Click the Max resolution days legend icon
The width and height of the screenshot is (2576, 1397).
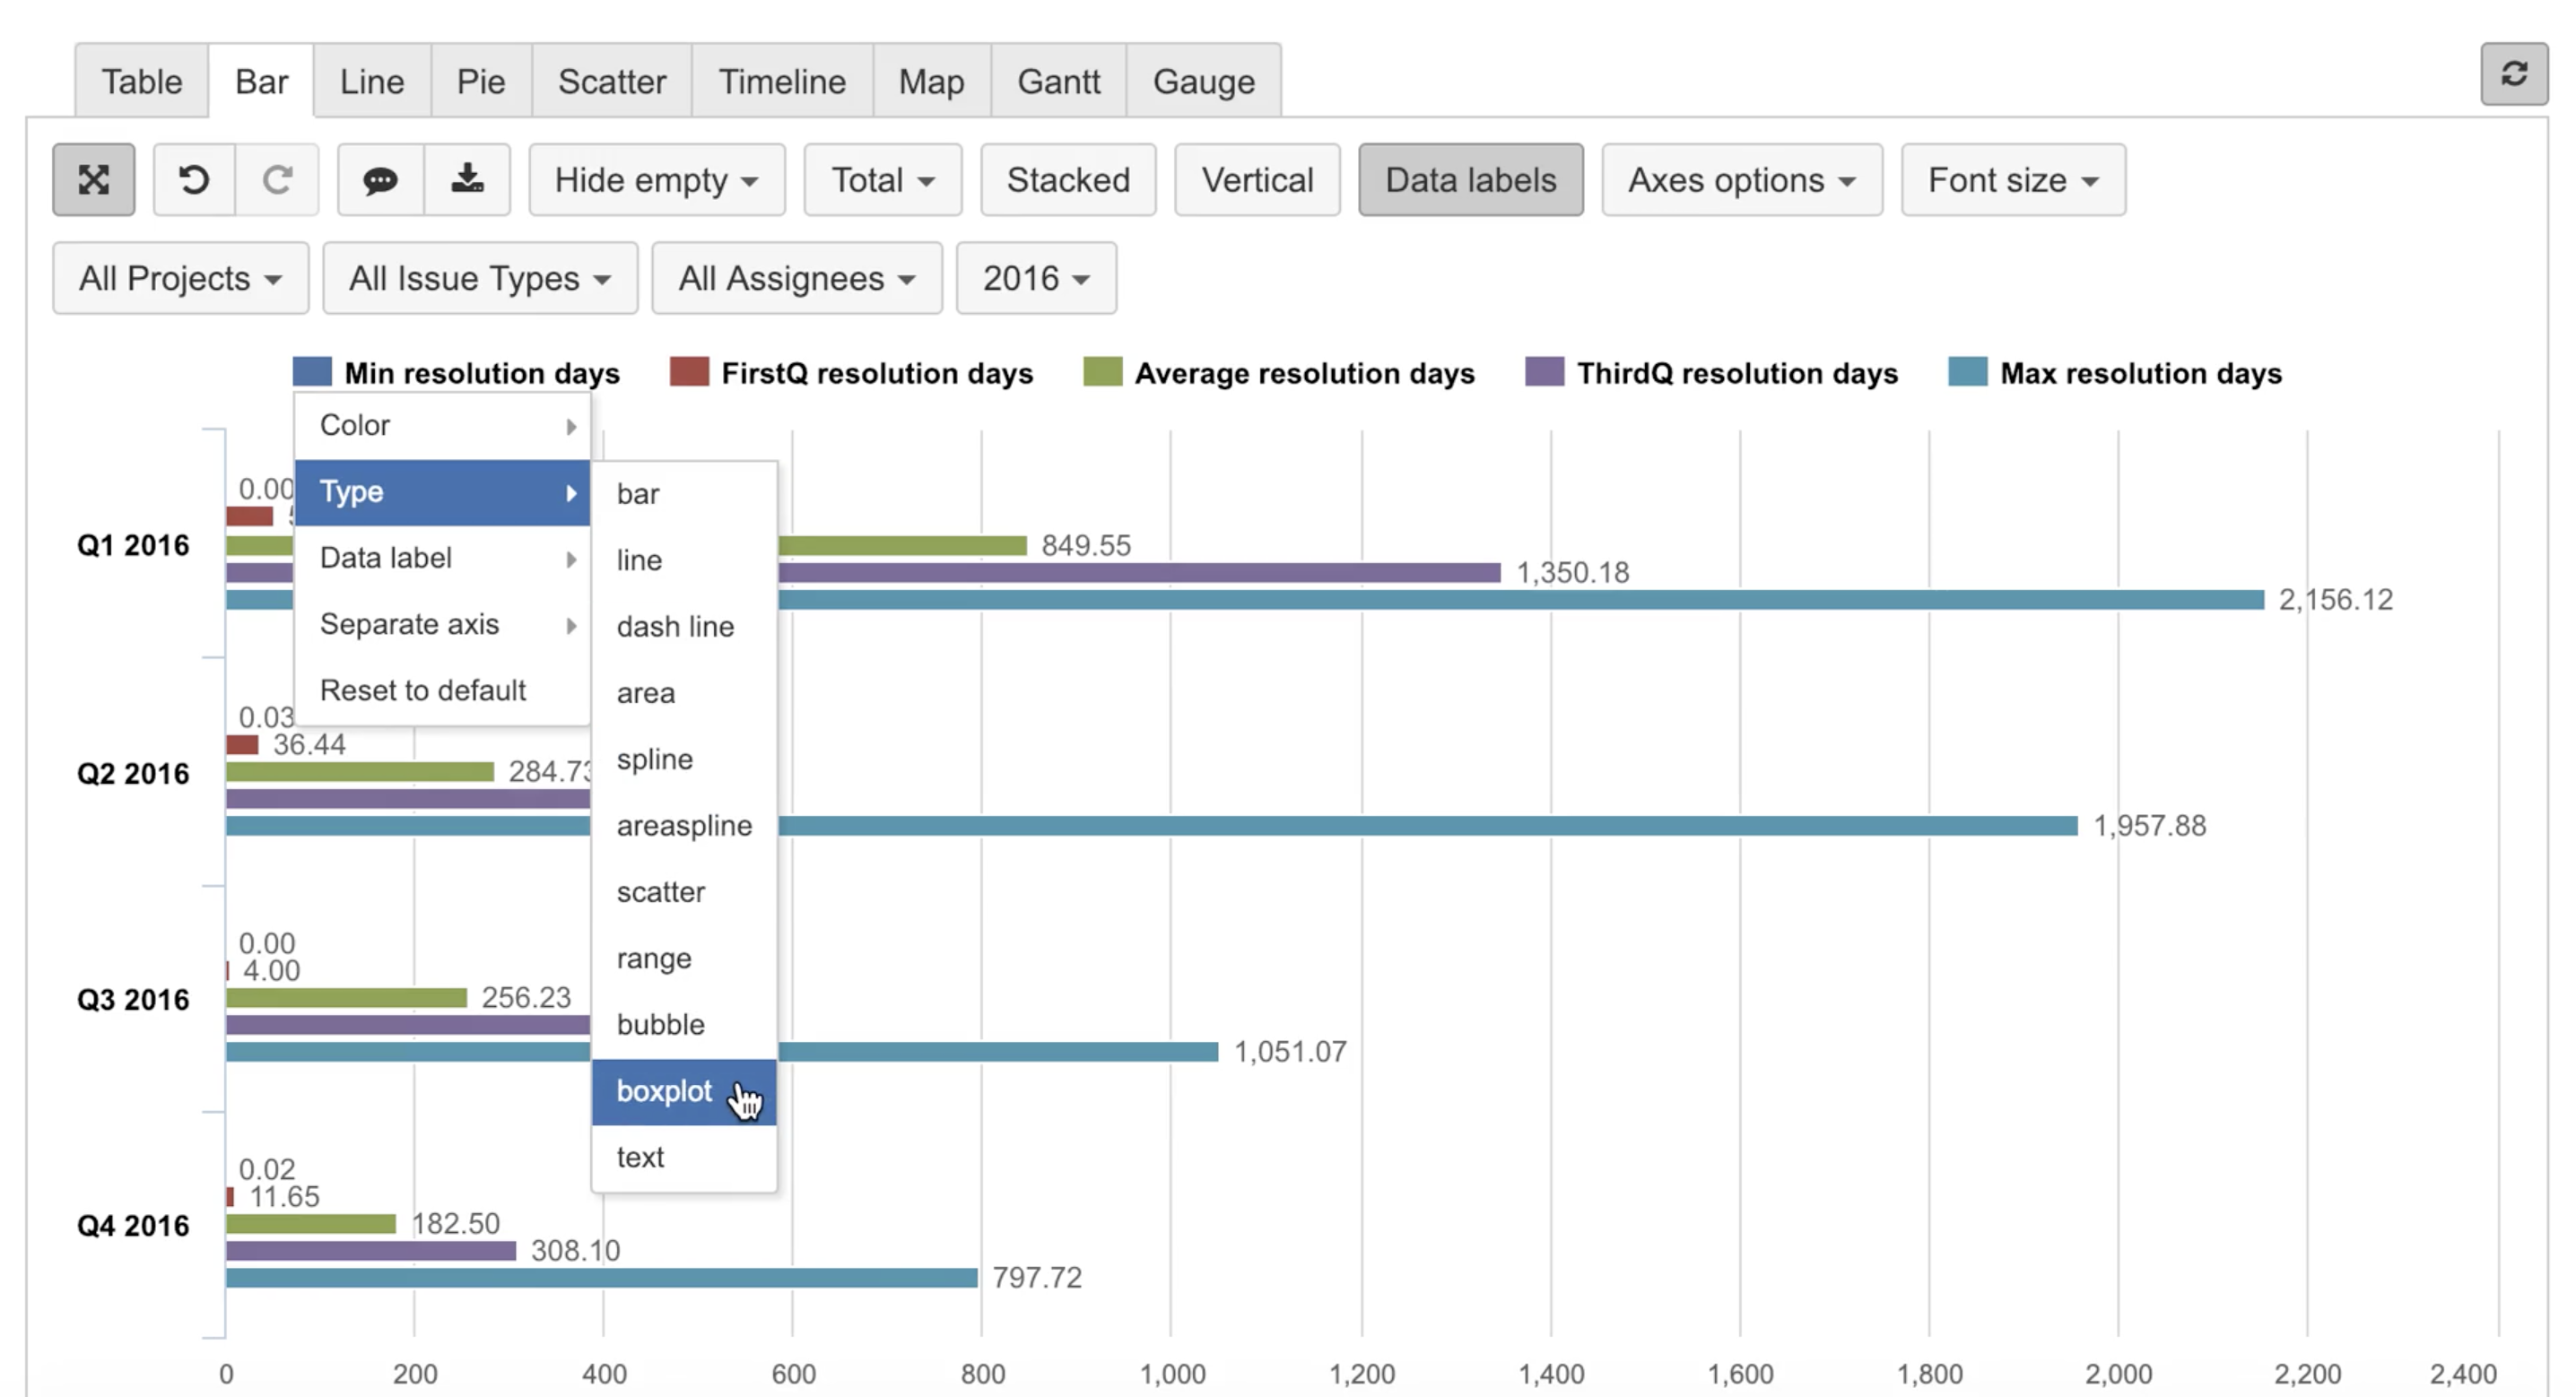1967,372
